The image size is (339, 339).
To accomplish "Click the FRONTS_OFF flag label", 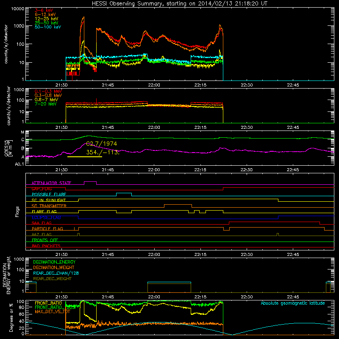I will click(x=45, y=240).
